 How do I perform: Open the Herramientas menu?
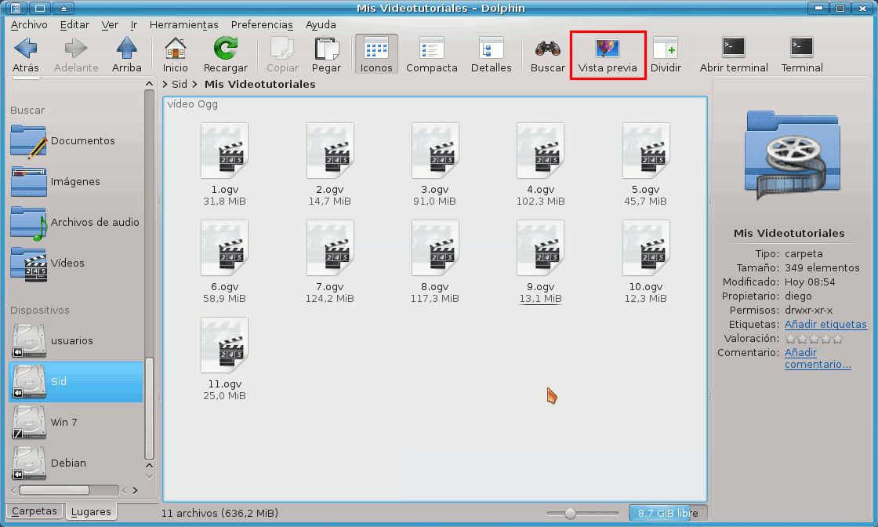tap(183, 24)
